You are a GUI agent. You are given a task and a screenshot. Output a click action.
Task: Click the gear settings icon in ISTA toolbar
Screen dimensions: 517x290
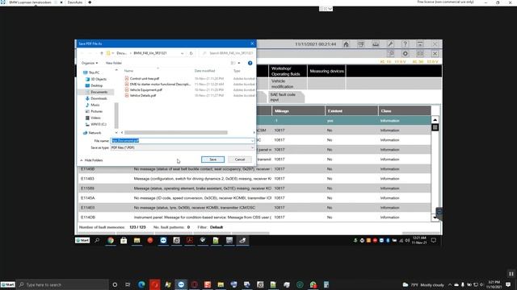[x=406, y=54]
